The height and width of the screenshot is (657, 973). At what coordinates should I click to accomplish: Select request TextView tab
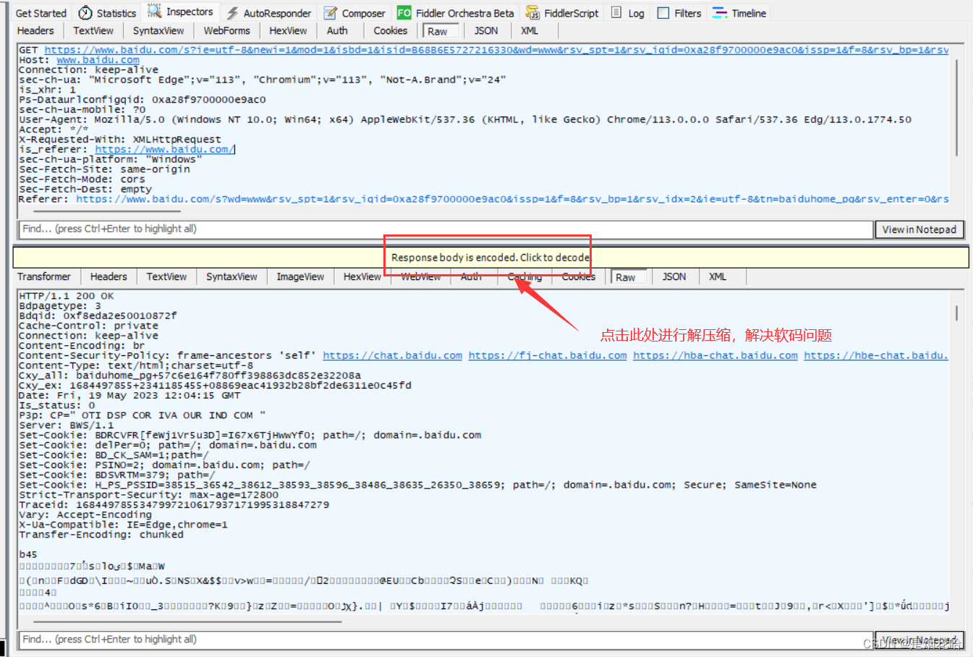click(93, 30)
